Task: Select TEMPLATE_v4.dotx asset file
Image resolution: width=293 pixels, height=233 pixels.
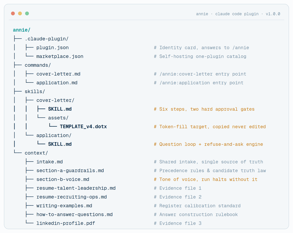Action: [x=83, y=127]
